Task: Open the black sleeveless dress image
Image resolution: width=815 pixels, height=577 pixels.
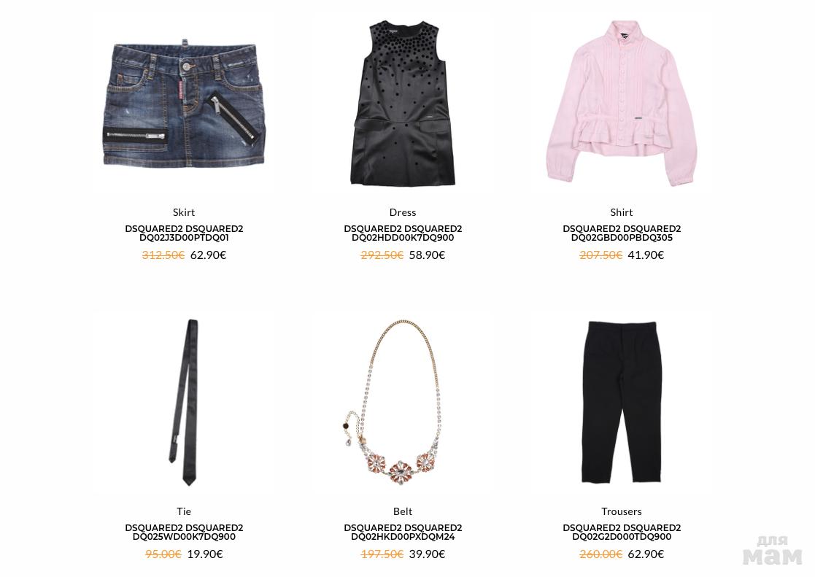Action: coord(403,103)
